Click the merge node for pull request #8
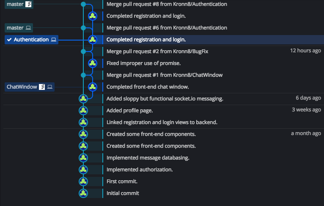 click(x=83, y=4)
